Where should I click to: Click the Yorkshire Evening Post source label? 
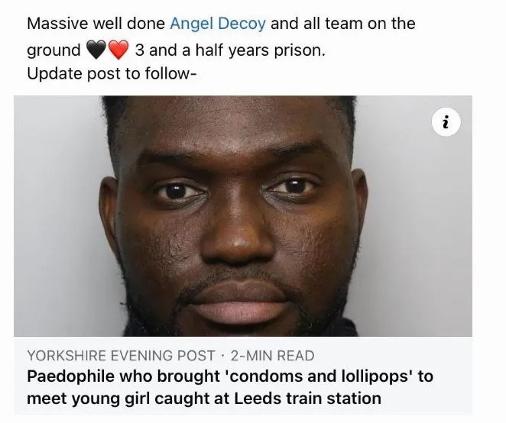tap(121, 356)
